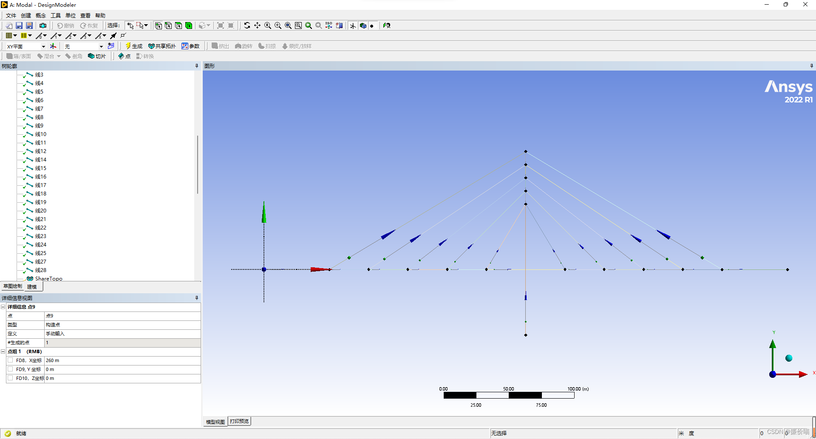Choose the edge selection filter

click(168, 26)
